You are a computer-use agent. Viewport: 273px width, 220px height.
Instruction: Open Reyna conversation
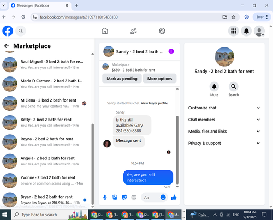pyautogui.click(x=45, y=142)
